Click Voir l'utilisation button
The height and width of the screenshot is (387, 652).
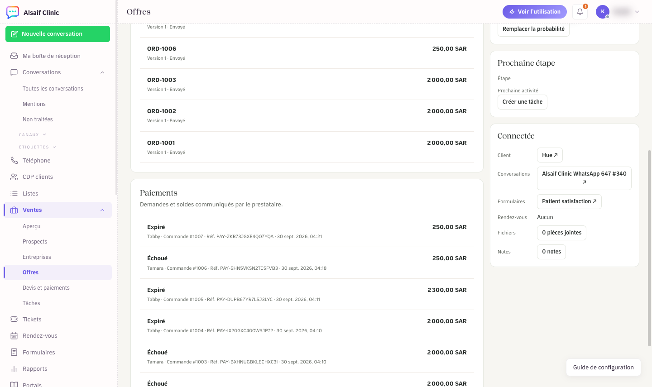point(535,12)
